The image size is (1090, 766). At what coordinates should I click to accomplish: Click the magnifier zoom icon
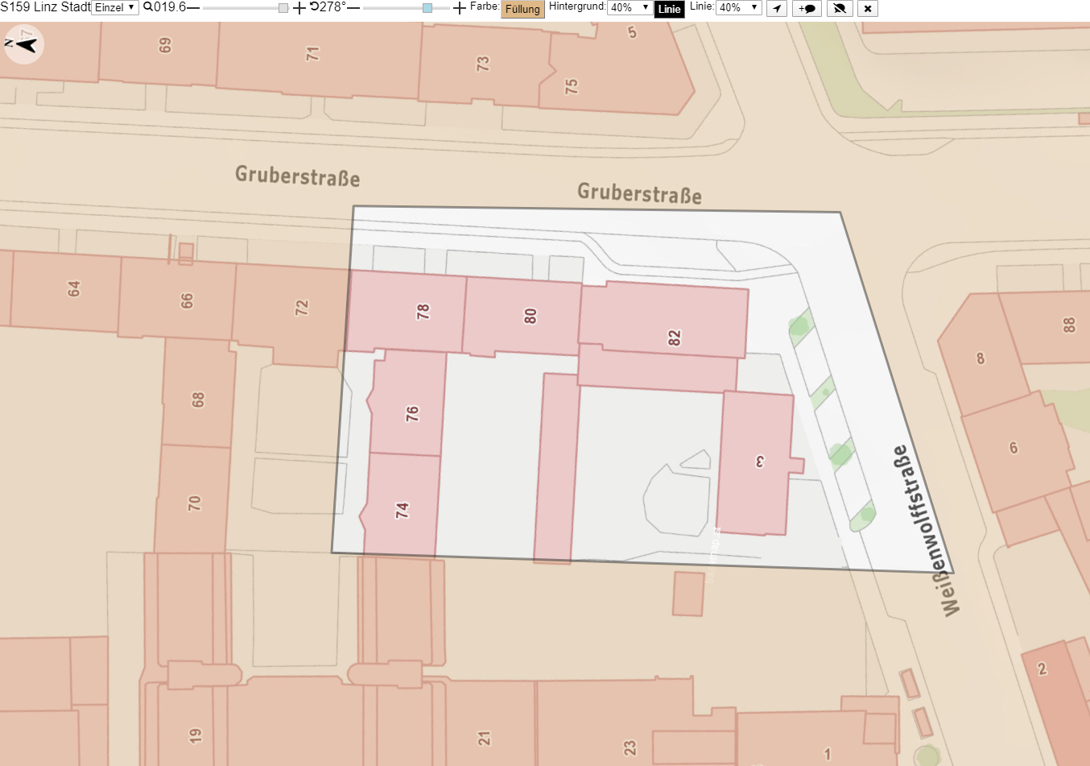click(x=148, y=6)
